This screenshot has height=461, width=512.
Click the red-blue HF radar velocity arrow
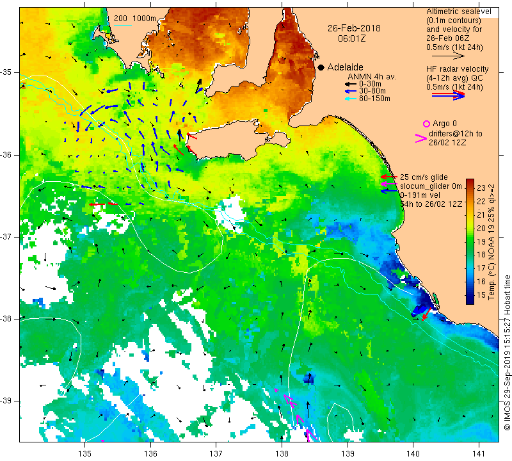click(x=448, y=95)
